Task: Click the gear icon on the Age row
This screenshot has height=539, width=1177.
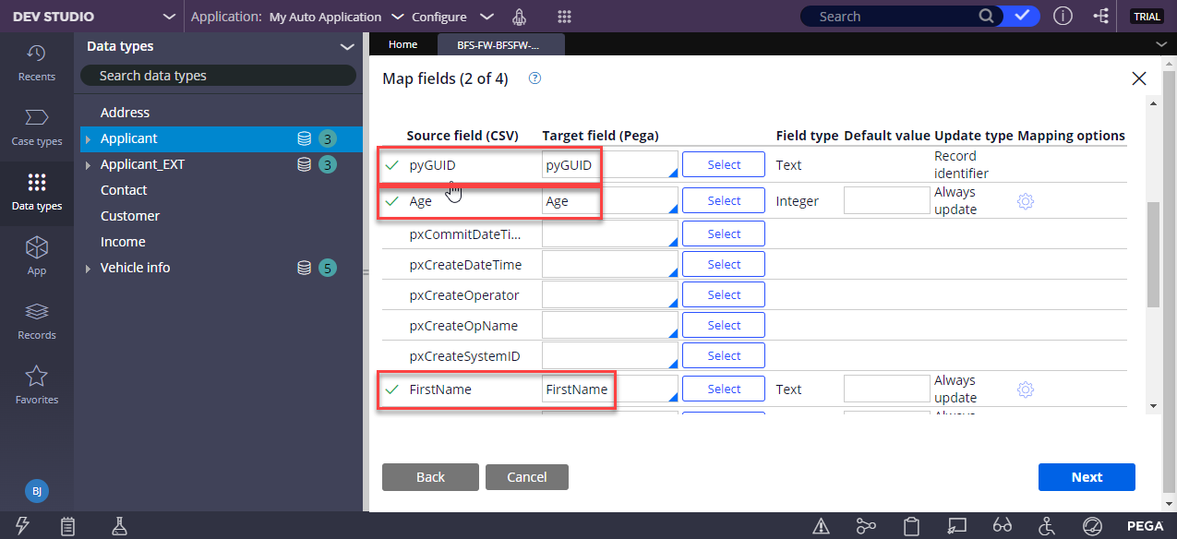Action: pos(1025,200)
